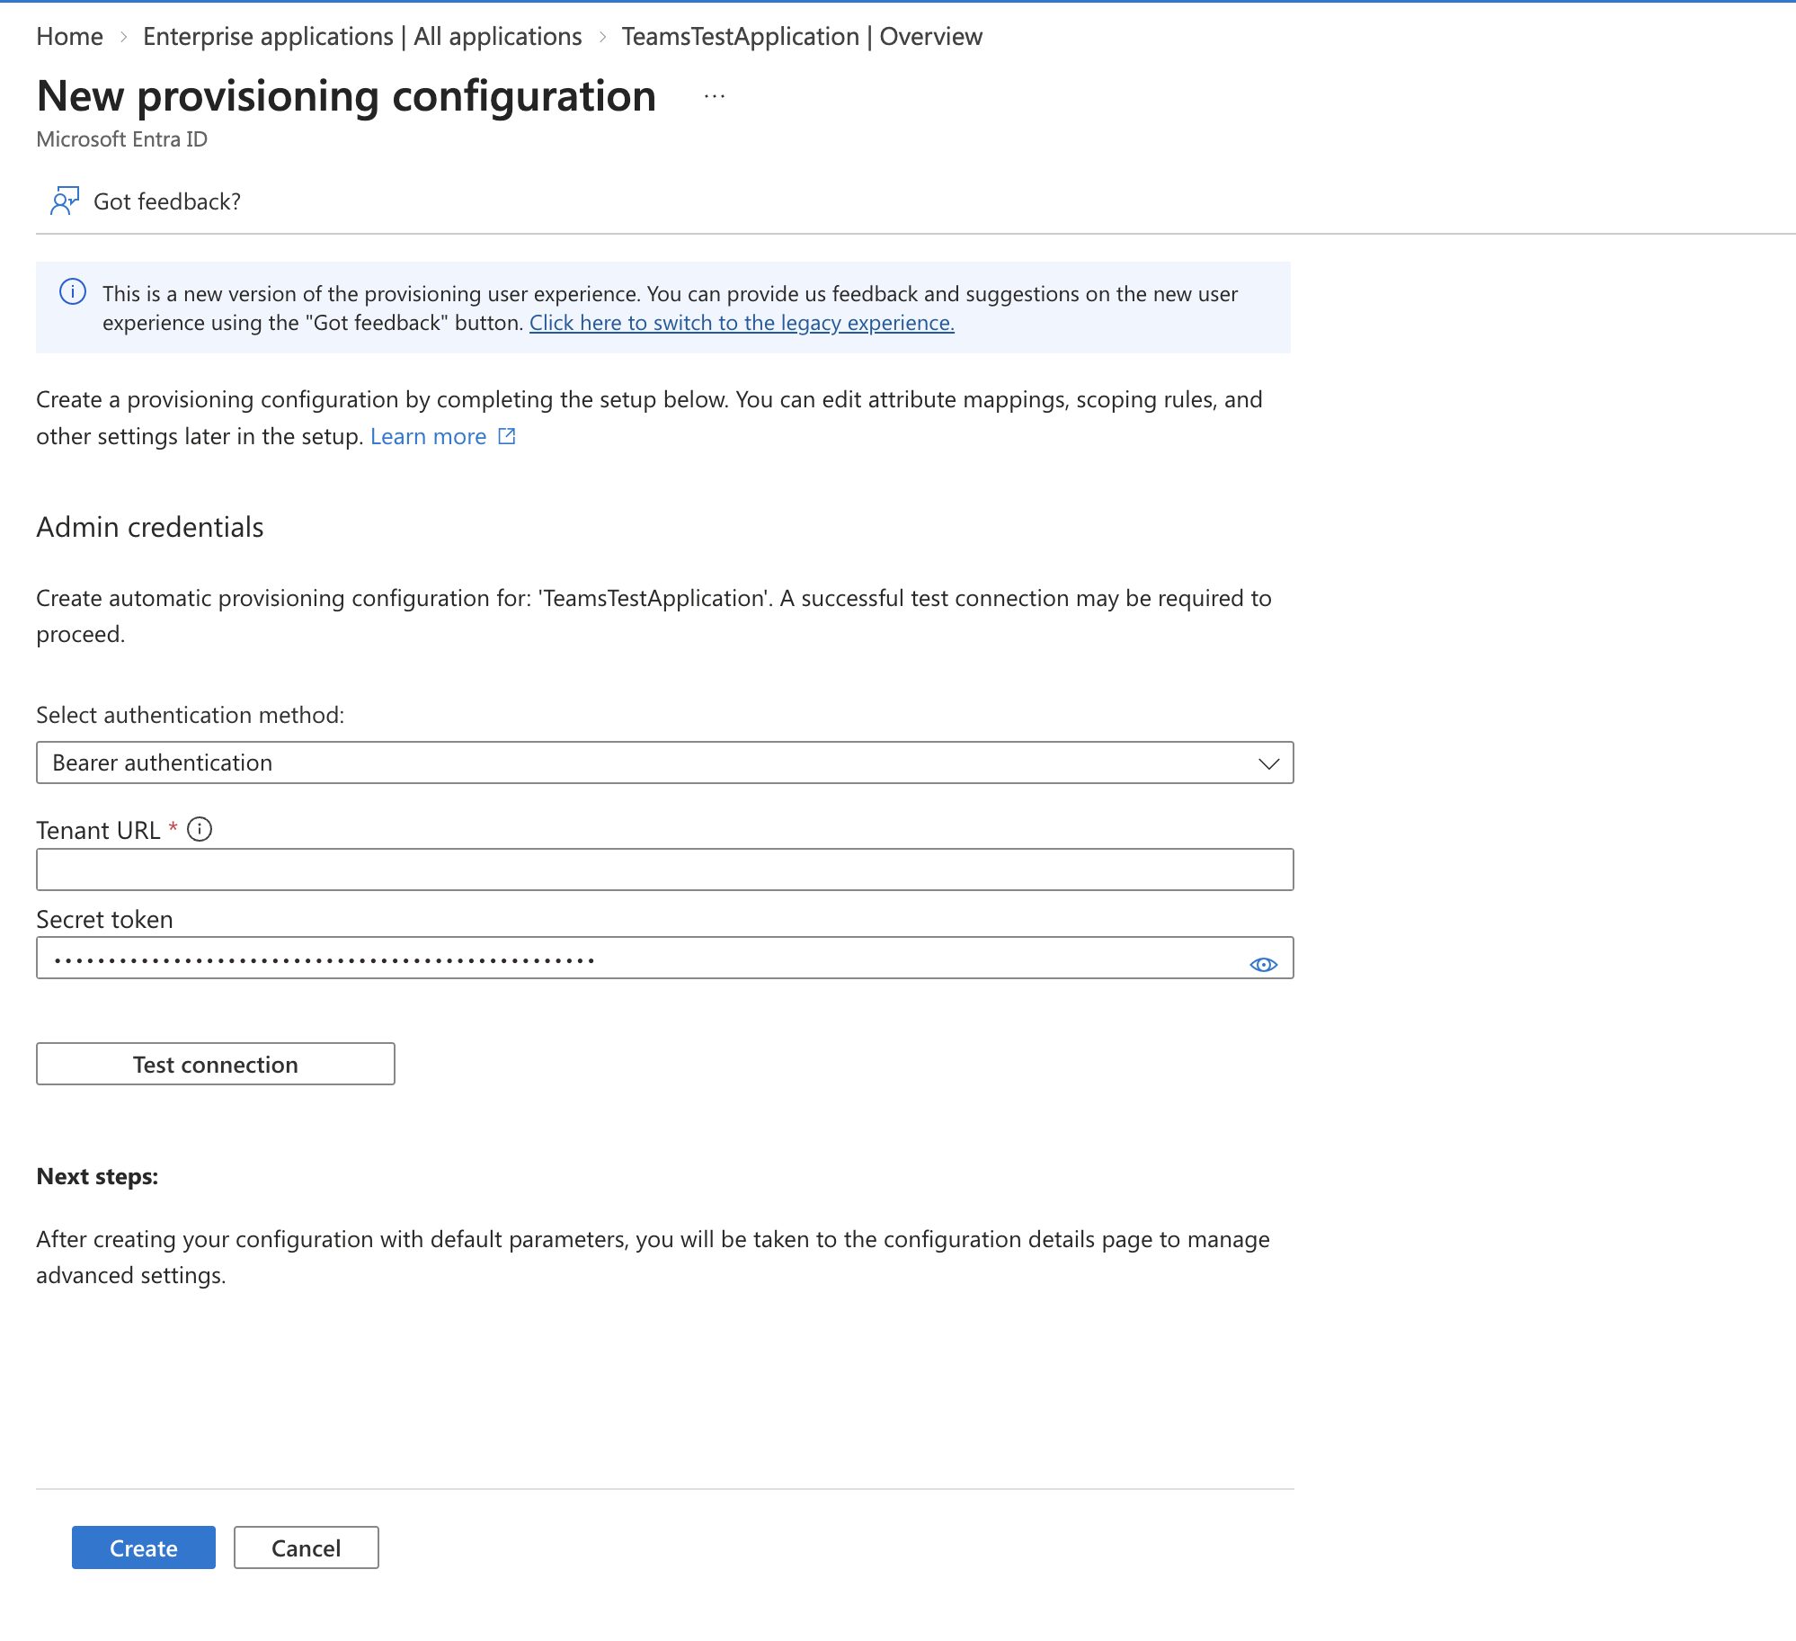Image resolution: width=1796 pixels, height=1641 pixels.
Task: Open the ellipsis more options menu
Action: 715,96
